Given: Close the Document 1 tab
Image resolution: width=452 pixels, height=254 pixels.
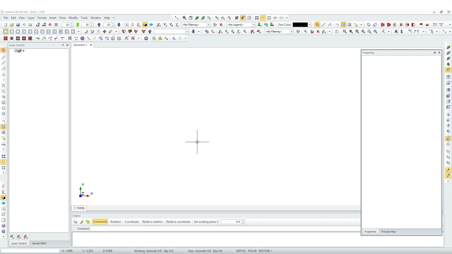Looking at the screenshot, I should click(x=91, y=45).
